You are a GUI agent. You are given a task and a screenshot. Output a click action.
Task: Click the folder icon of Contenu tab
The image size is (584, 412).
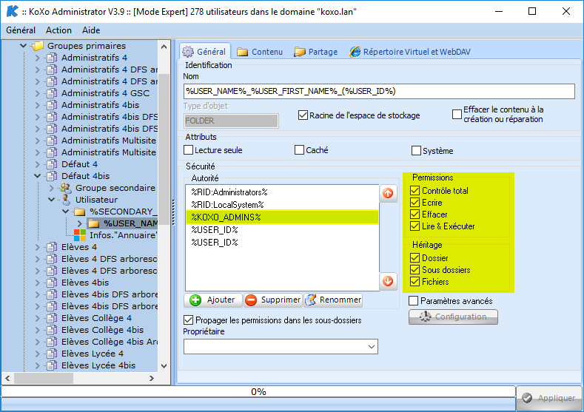point(243,52)
